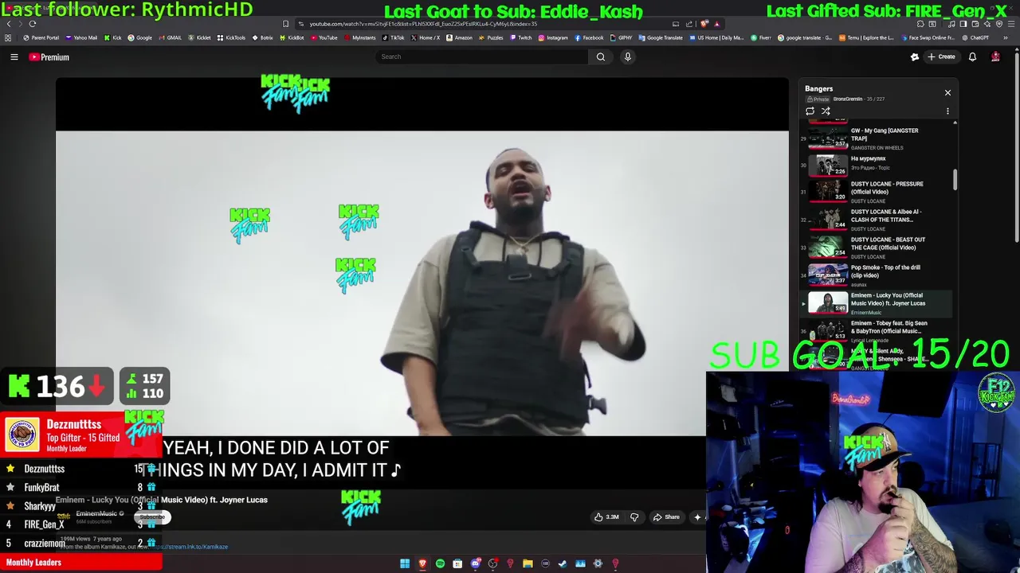The height and width of the screenshot is (573, 1020).
Task: Select Eminem - Lucky You playlist item
Action: 877,303
